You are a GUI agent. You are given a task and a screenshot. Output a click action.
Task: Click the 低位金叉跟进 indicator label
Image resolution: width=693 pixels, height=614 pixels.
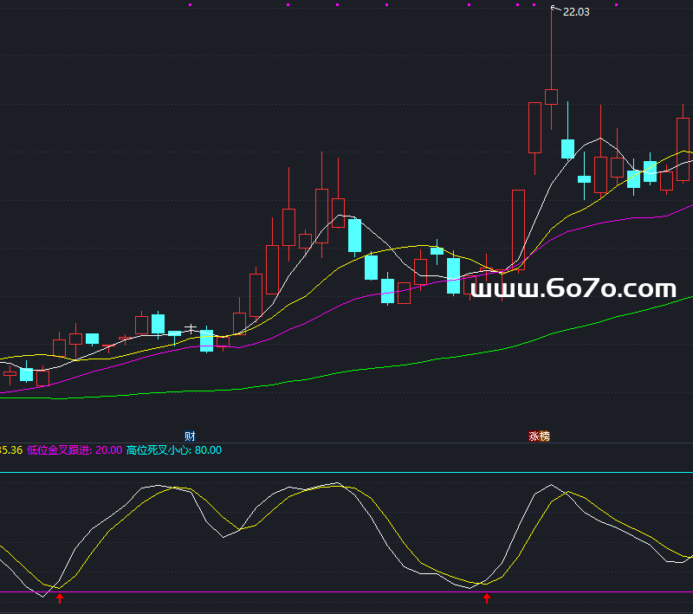tap(59, 450)
